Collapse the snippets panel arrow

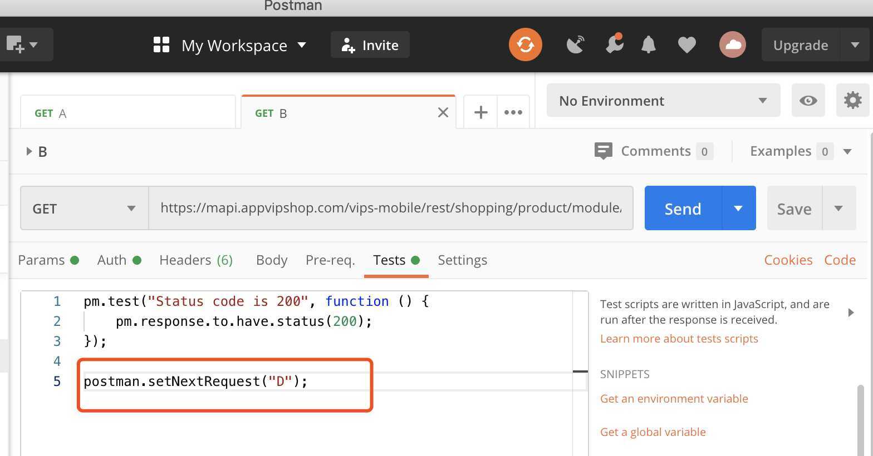click(851, 313)
